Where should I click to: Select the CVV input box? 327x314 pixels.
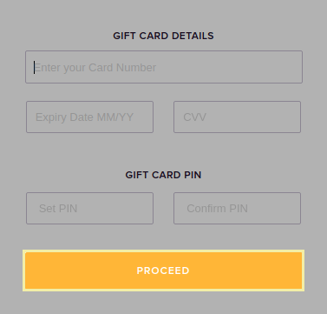pyautogui.click(x=237, y=117)
